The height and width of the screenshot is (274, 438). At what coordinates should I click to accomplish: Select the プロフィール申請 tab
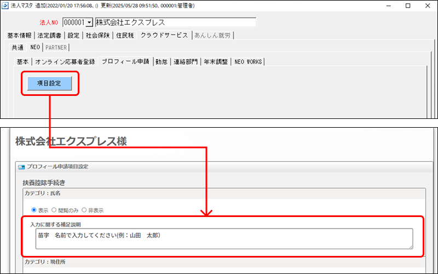[x=125, y=61]
